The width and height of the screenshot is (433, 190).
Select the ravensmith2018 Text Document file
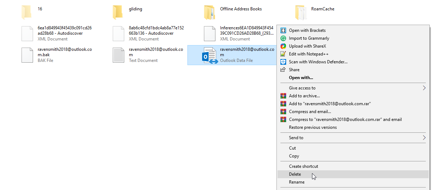pos(119,55)
